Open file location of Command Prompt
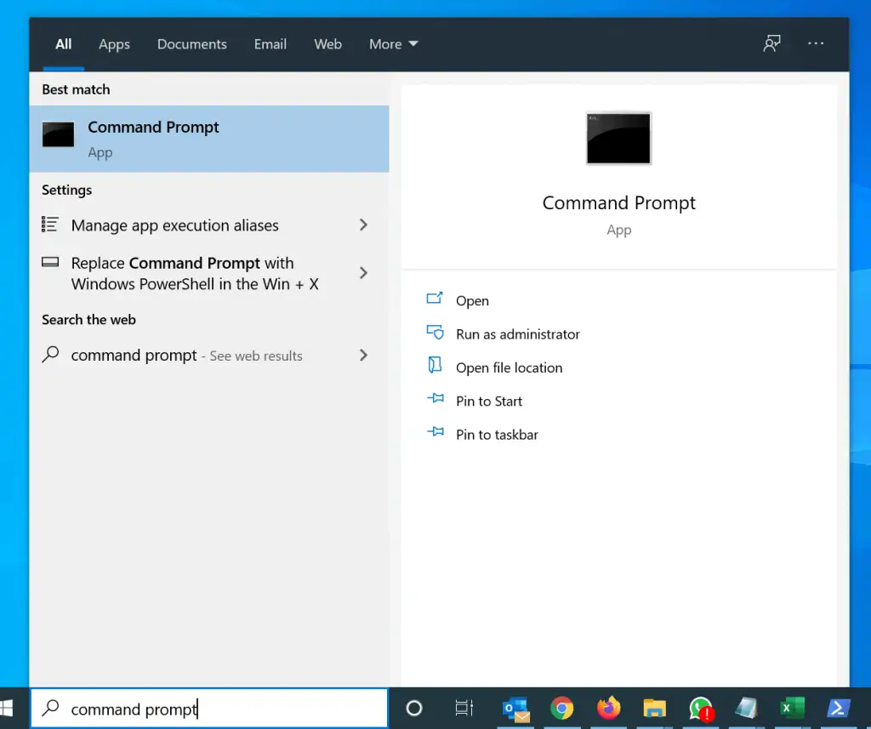871x729 pixels. pyautogui.click(x=509, y=367)
